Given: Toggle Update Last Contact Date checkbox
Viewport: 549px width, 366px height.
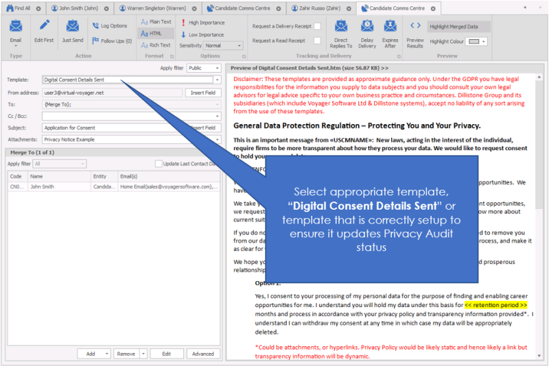Looking at the screenshot, I should [x=159, y=164].
